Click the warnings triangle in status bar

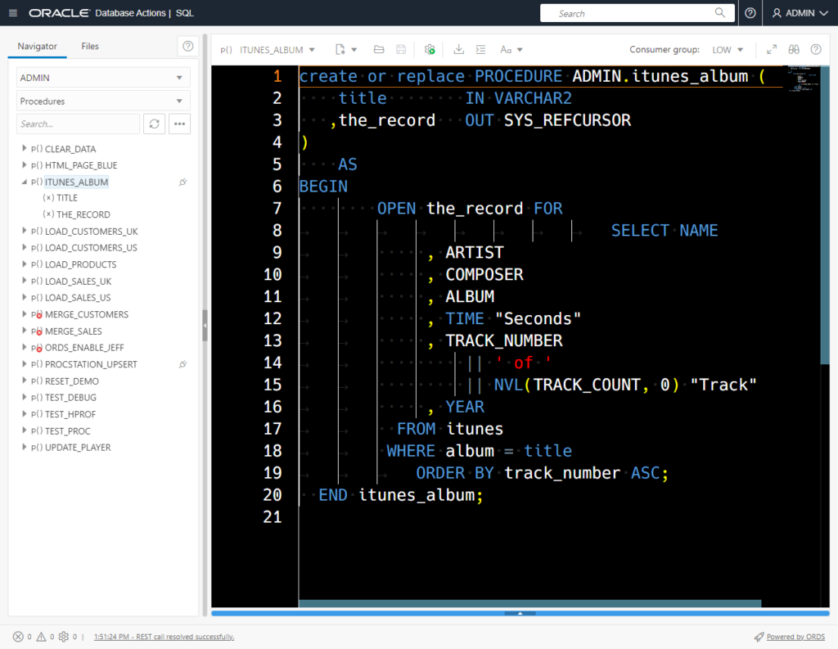(x=41, y=637)
